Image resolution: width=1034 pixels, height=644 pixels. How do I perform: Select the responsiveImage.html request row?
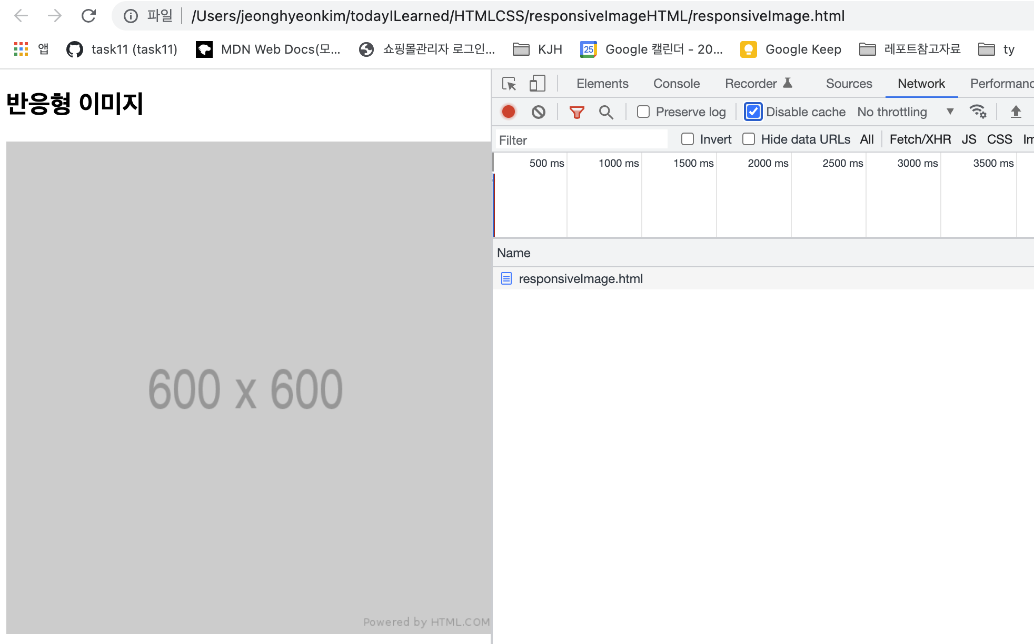point(581,279)
